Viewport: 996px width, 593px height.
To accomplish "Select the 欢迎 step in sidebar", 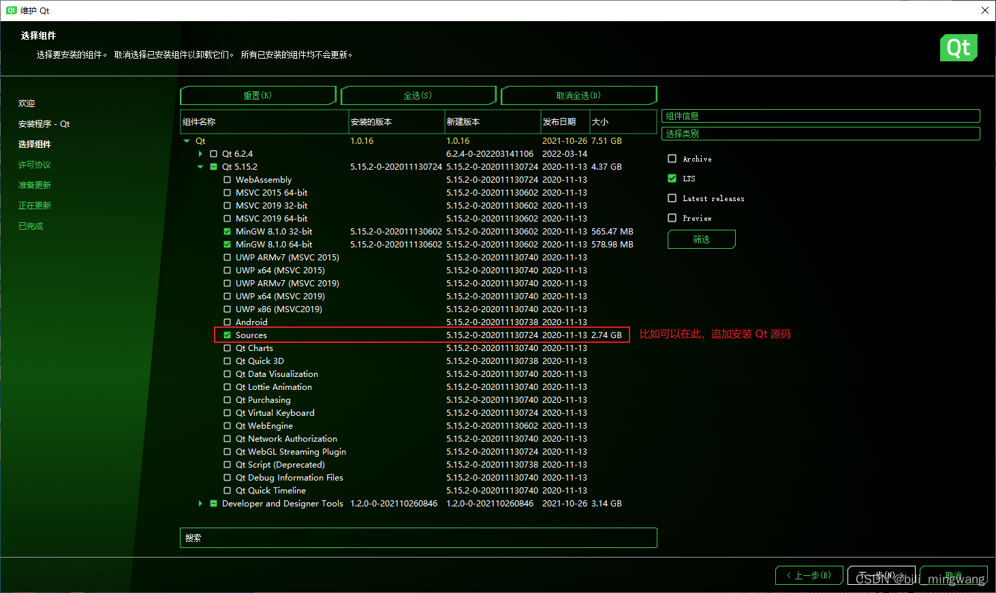I will (27, 104).
